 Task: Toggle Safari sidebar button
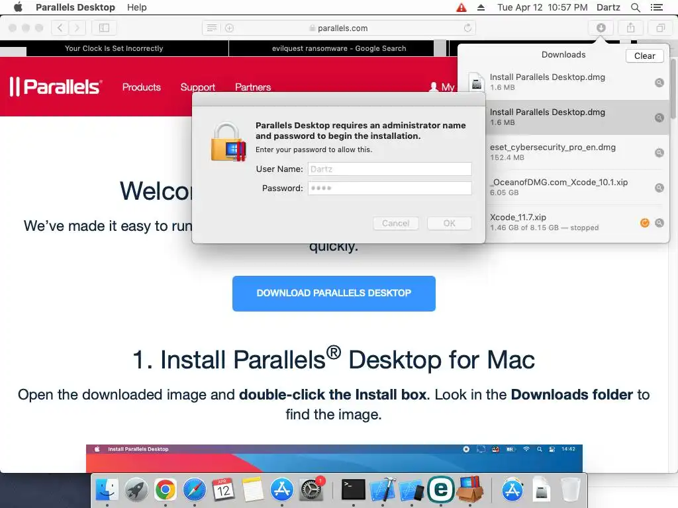point(104,28)
